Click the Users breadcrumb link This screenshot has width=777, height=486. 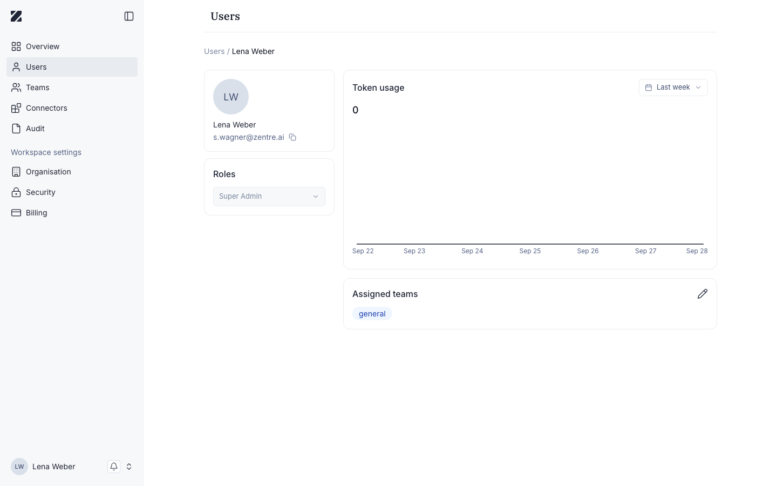click(214, 51)
